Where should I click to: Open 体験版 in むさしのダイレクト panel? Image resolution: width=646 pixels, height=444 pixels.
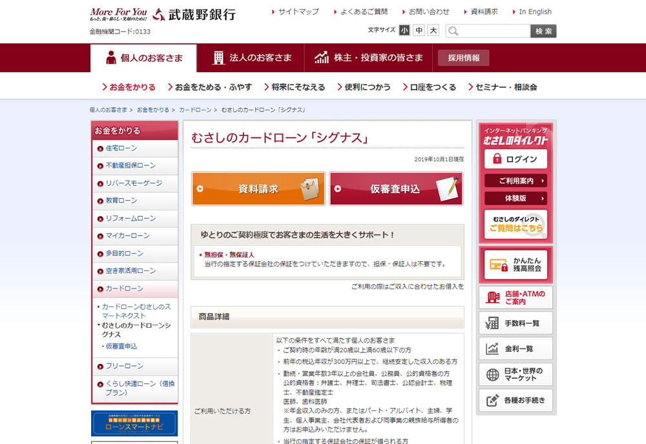pyautogui.click(x=516, y=198)
